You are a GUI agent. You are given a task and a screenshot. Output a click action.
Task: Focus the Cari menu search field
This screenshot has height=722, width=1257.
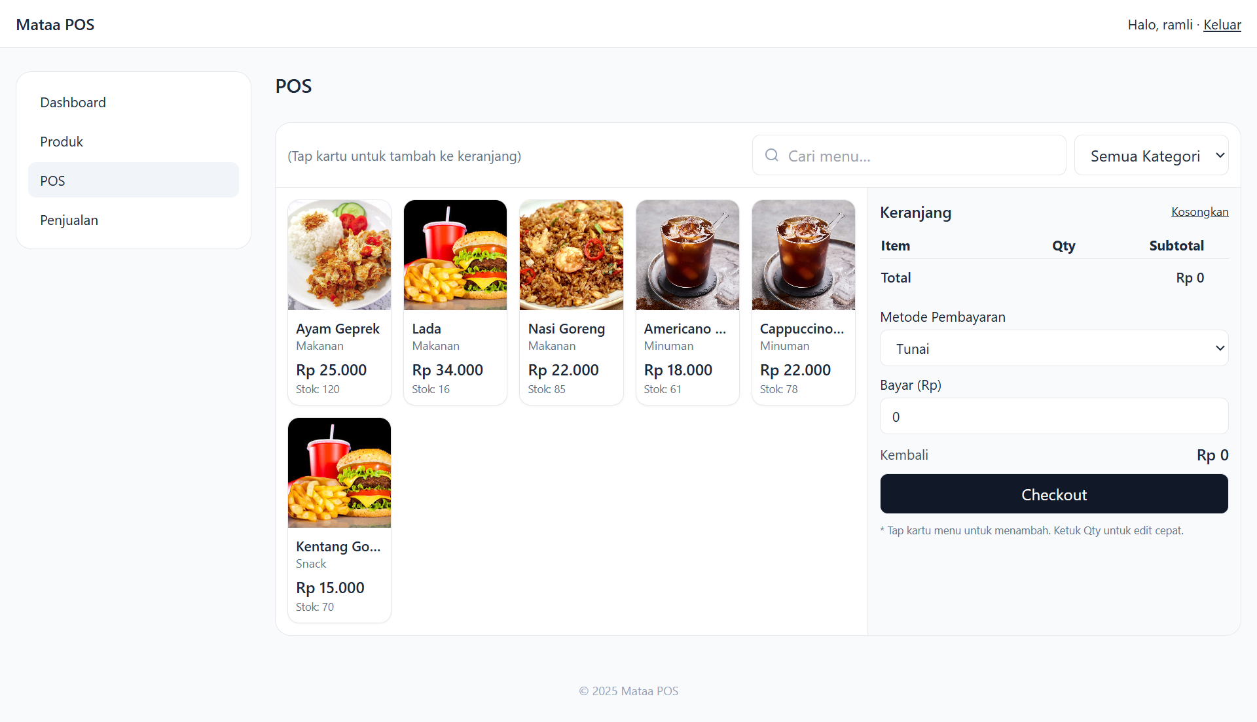(909, 156)
